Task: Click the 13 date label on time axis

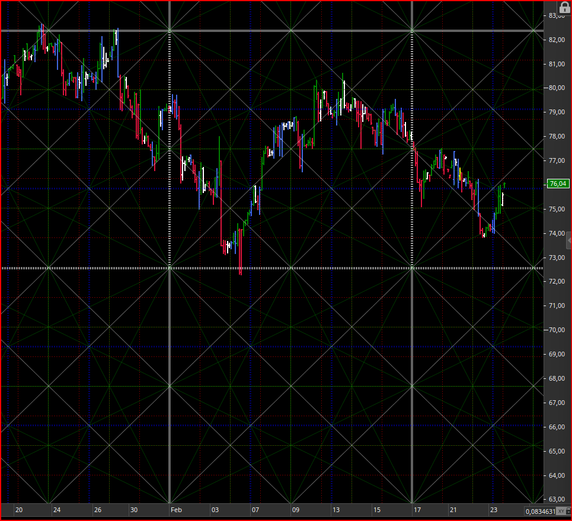Action: (x=336, y=510)
